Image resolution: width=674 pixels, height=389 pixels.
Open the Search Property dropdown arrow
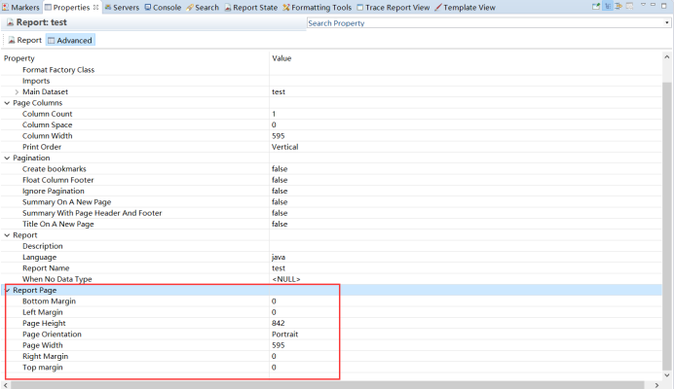667,23
